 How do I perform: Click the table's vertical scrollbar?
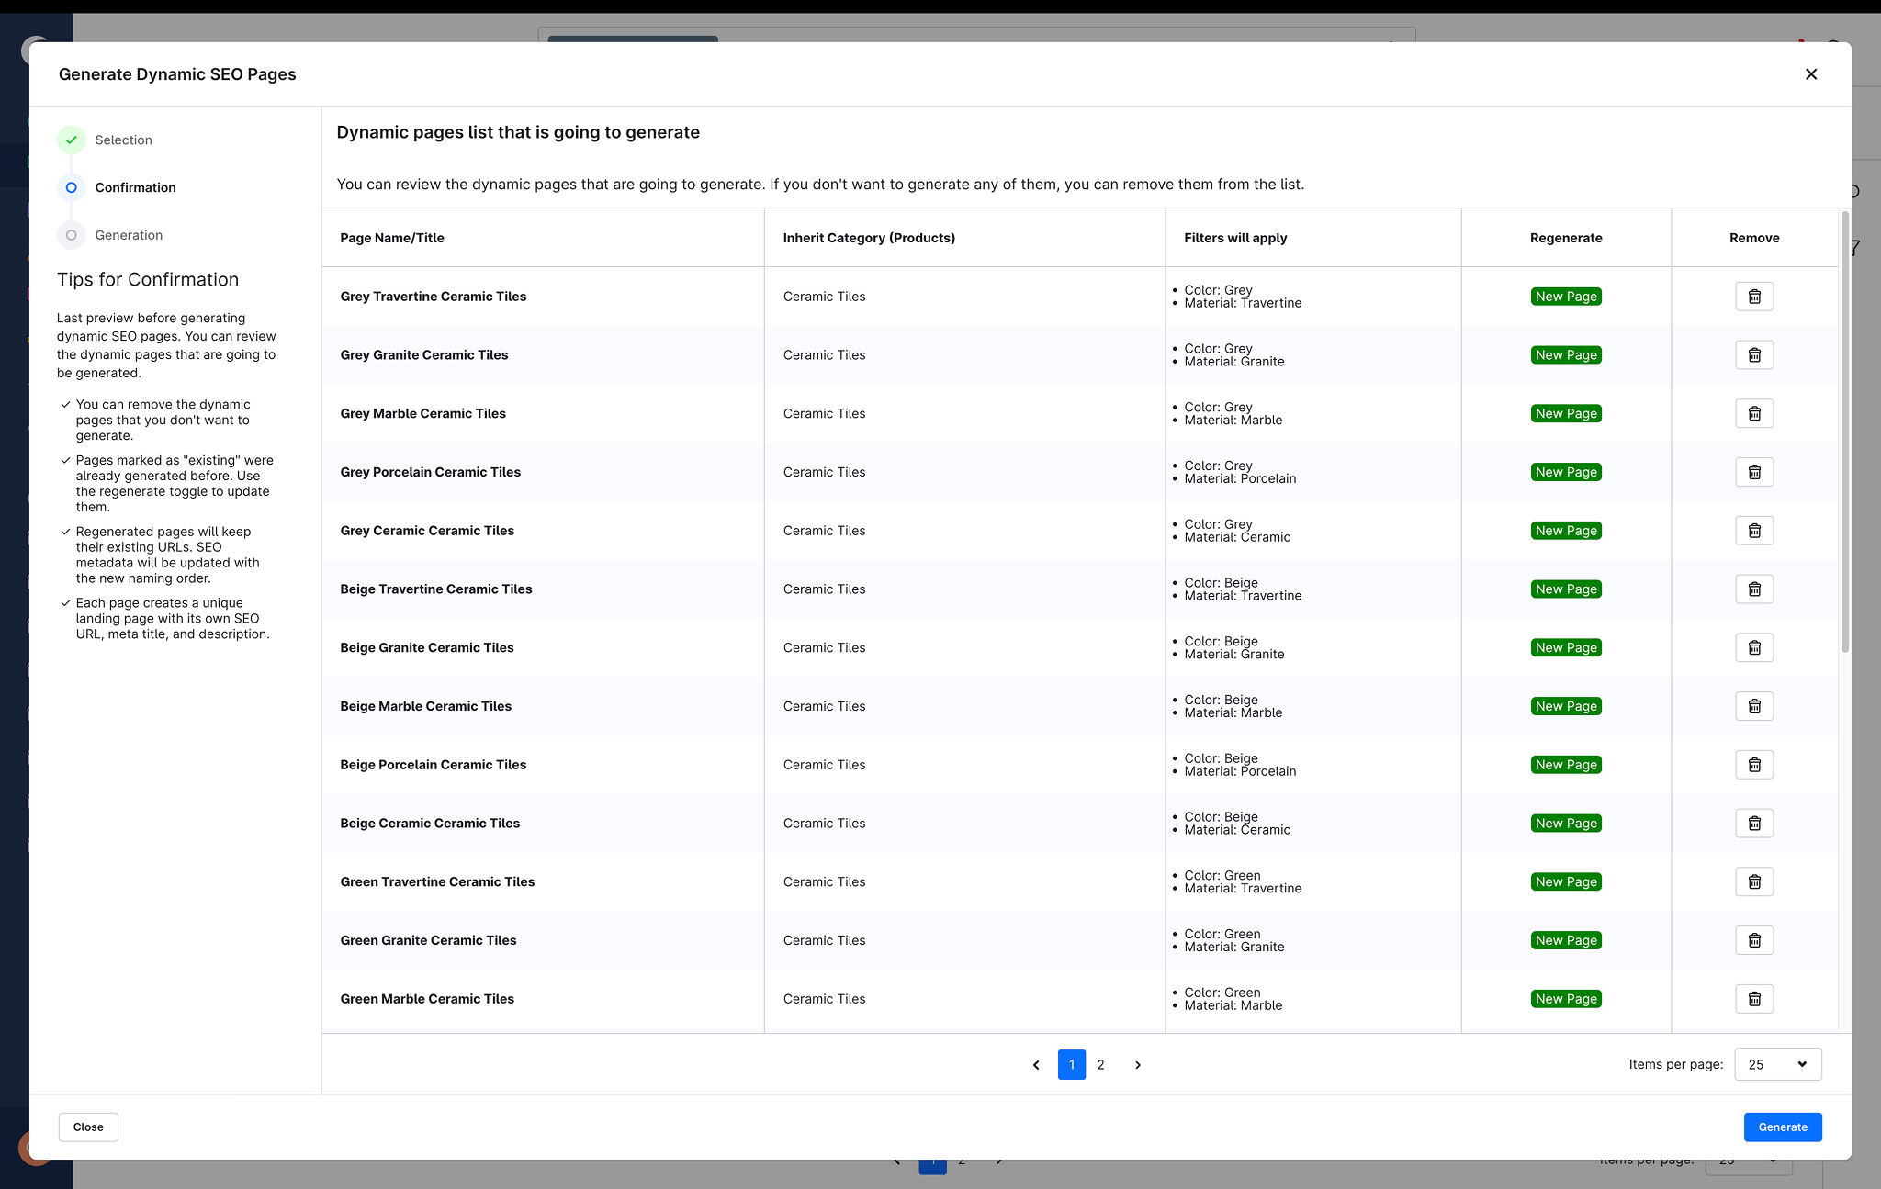pos(1844,432)
